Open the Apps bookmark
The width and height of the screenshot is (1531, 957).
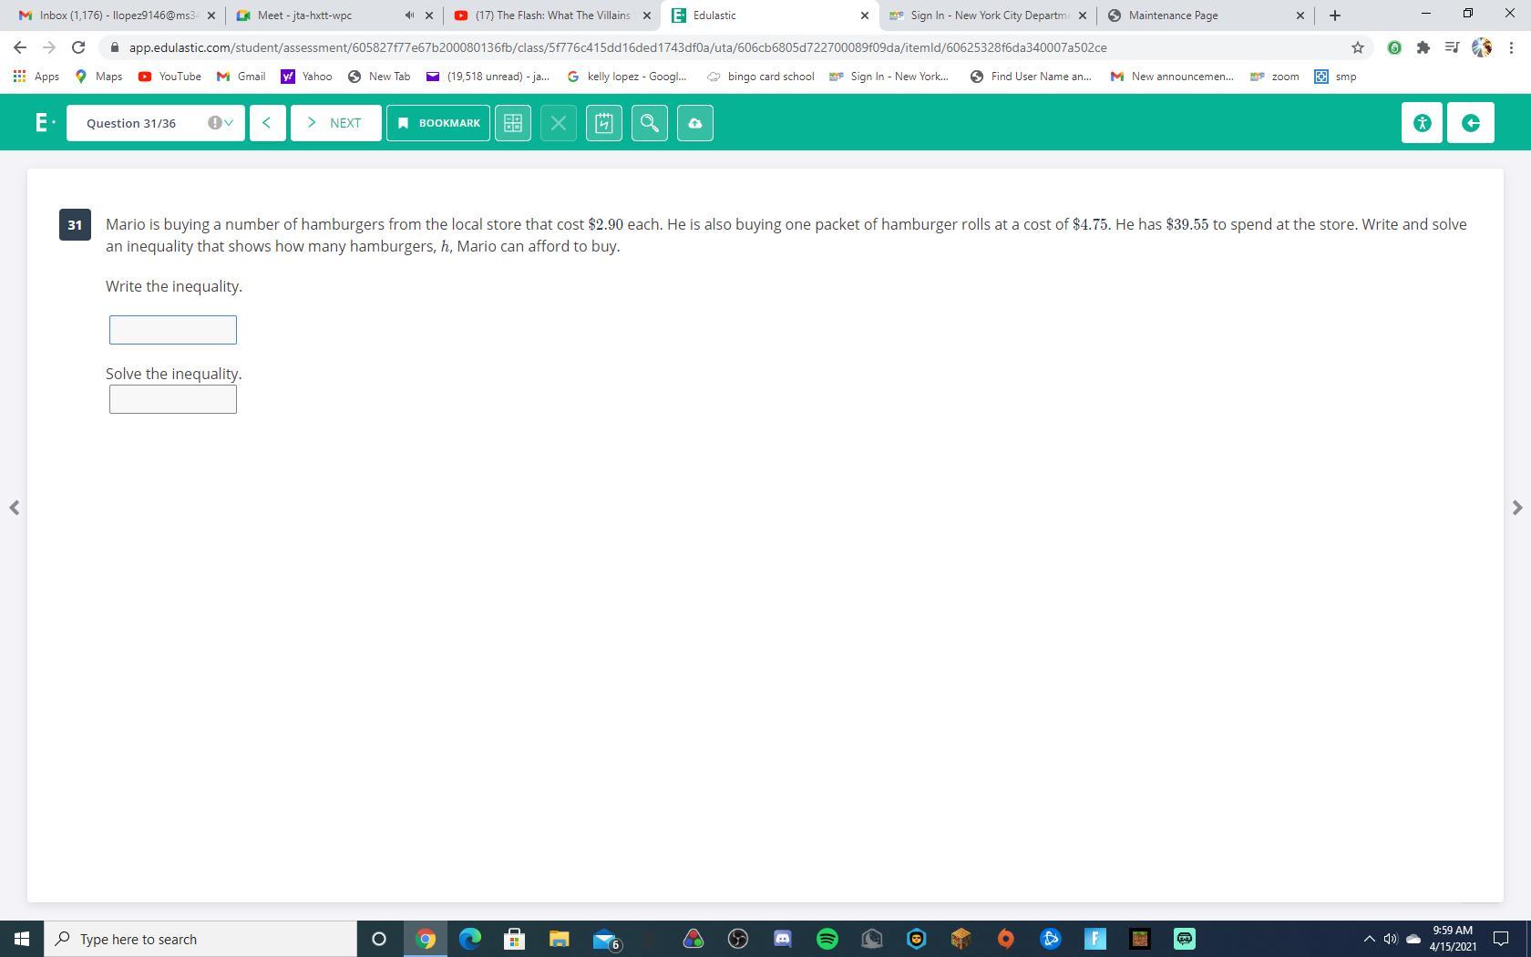pos(36,77)
